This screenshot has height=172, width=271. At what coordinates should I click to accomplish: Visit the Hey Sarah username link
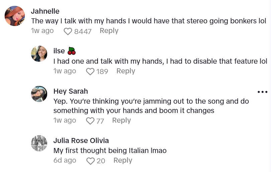pos(71,91)
